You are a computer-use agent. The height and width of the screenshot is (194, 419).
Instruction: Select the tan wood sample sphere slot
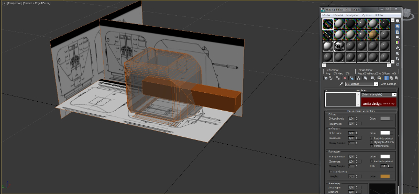[373, 35]
